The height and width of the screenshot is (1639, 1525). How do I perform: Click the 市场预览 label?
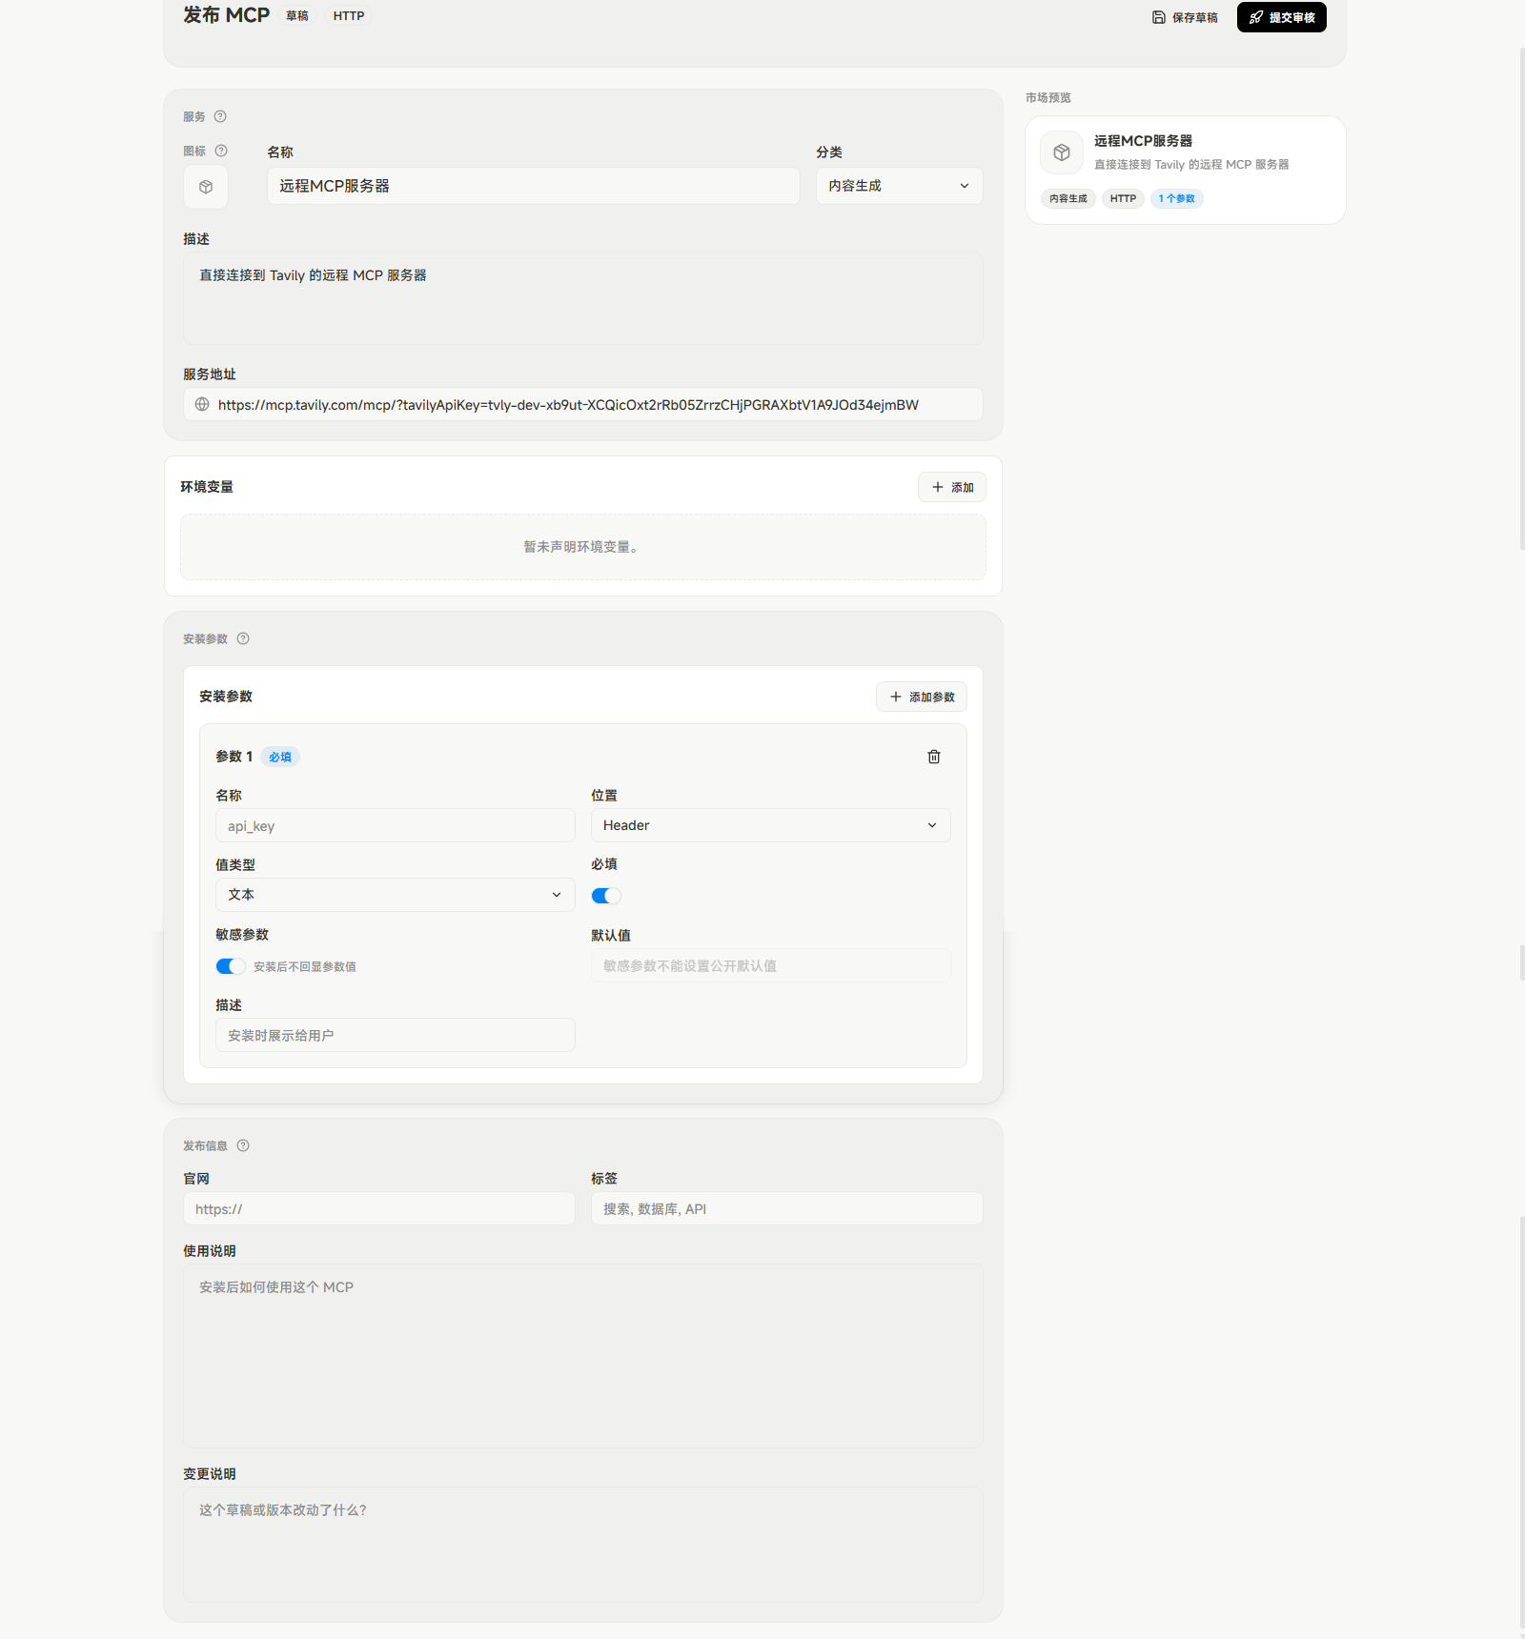[1048, 97]
